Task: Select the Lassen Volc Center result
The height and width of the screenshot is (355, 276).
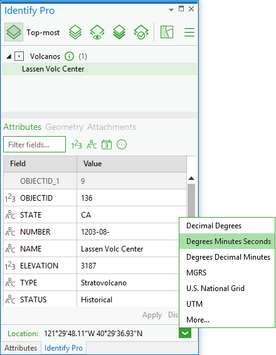Action: coord(99,69)
